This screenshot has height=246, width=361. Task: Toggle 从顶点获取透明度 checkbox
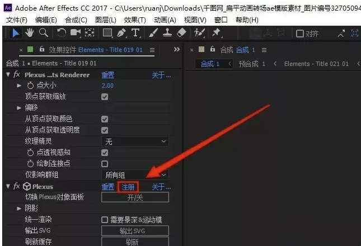point(105,130)
